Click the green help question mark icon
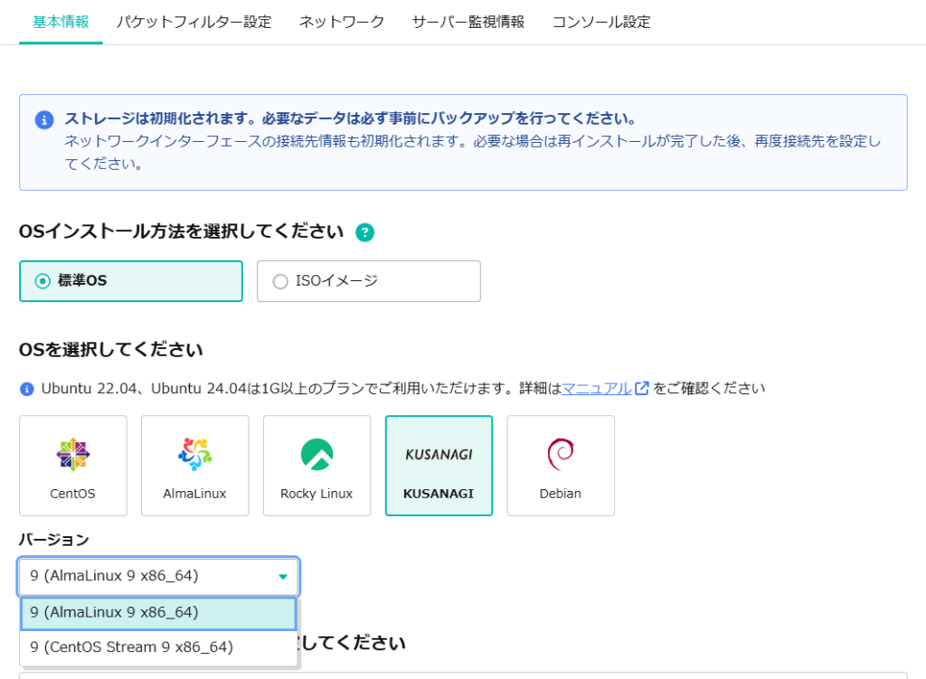Viewport: 926px width, 679px height. point(364,232)
